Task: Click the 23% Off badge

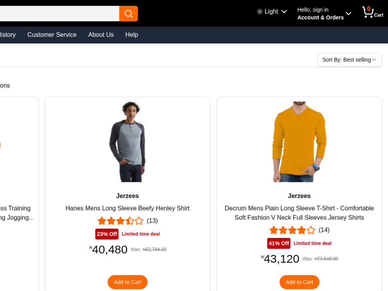Action: point(107,234)
